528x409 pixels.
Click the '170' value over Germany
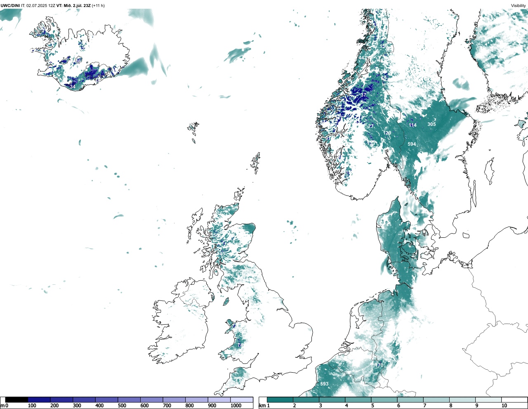[379, 365]
